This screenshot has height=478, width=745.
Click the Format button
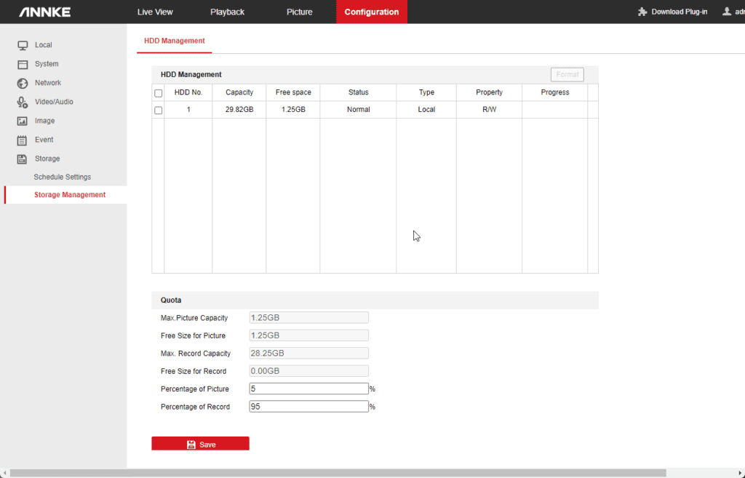567,74
